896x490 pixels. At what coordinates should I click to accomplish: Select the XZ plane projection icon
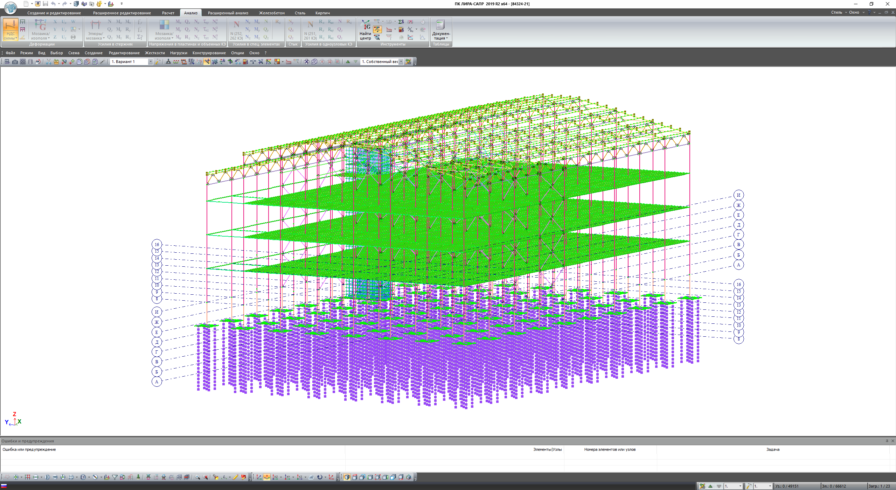click(275, 477)
